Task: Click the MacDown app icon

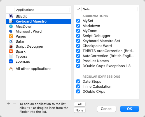Action: coord(11,26)
